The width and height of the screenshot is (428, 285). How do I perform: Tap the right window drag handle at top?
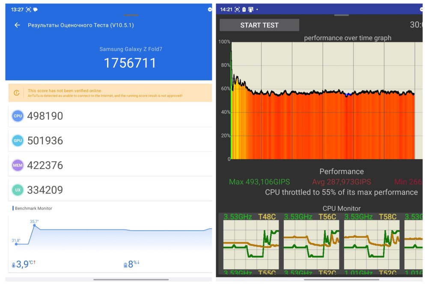tap(342, 15)
